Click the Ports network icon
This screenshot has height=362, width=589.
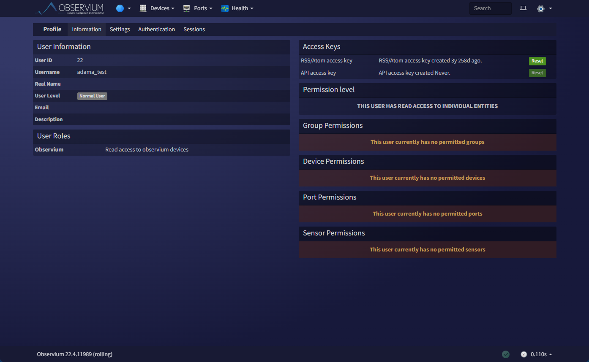186,8
